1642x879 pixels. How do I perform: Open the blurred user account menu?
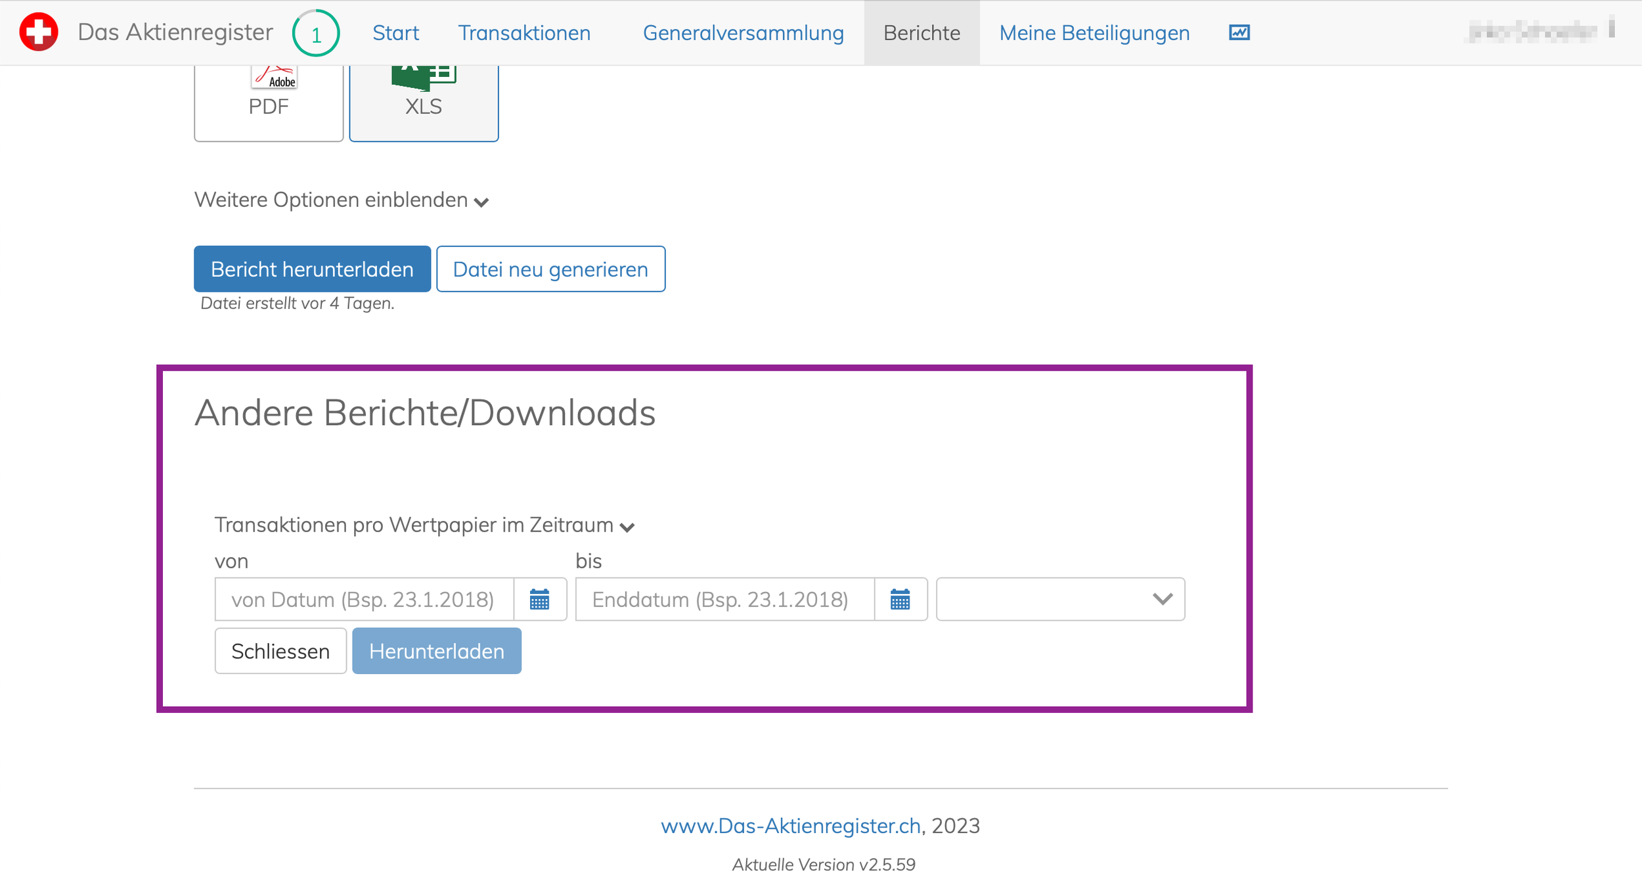1540,31
